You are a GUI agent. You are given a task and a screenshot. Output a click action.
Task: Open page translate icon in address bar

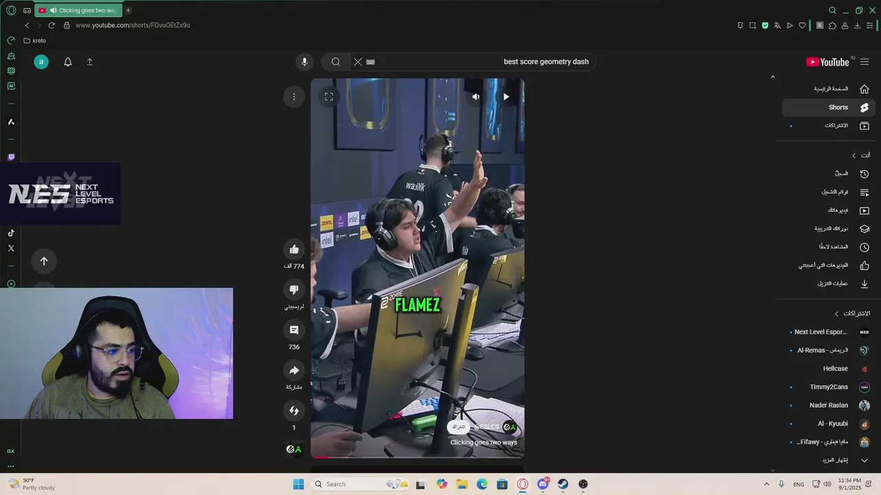click(777, 25)
